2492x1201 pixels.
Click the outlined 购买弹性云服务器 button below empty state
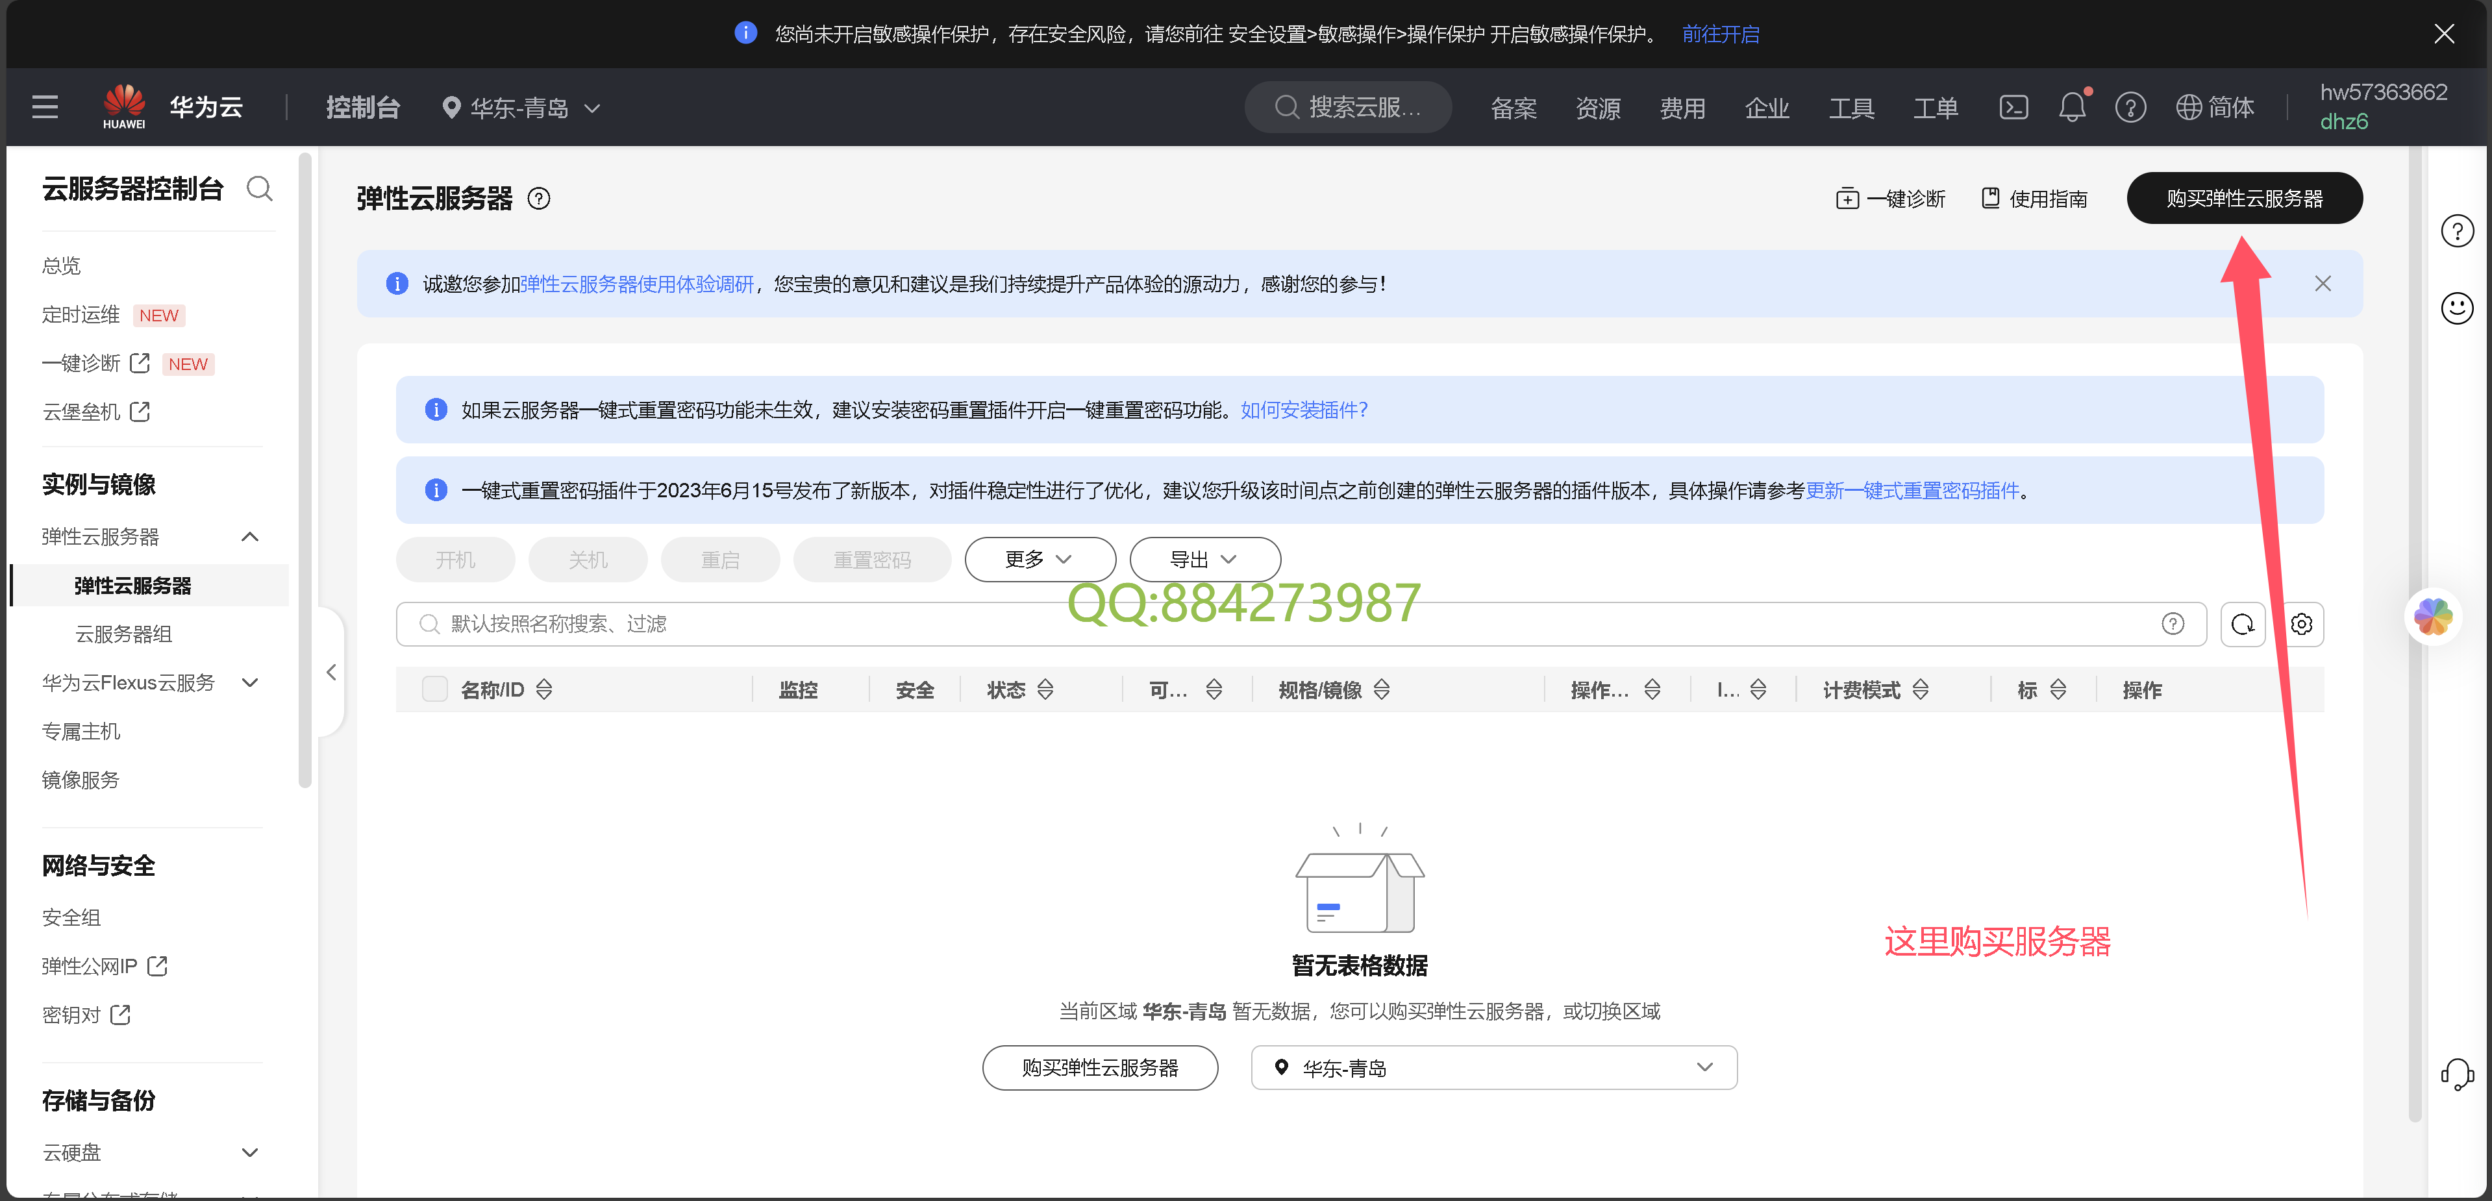tap(1100, 1067)
